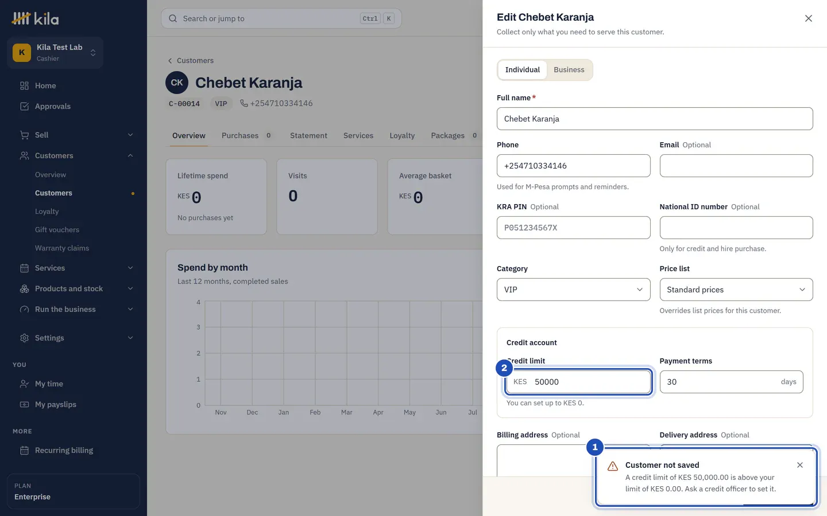Open Kila Test Lab workspace switcher
Viewport: 827px width, 516px height.
(x=55, y=53)
